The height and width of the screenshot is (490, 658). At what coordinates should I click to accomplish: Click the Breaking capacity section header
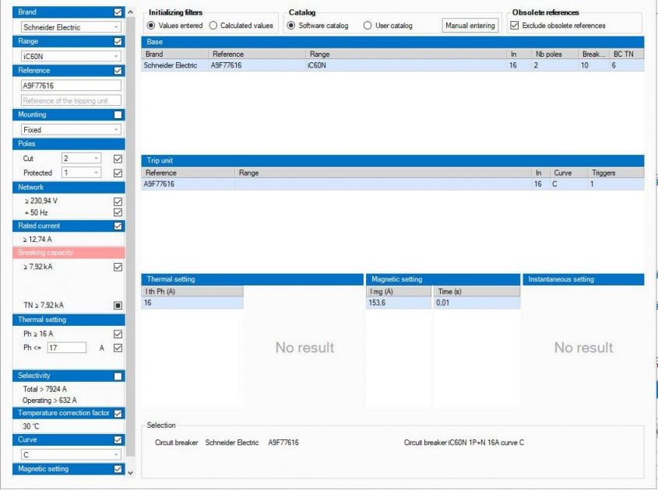pyautogui.click(x=69, y=252)
